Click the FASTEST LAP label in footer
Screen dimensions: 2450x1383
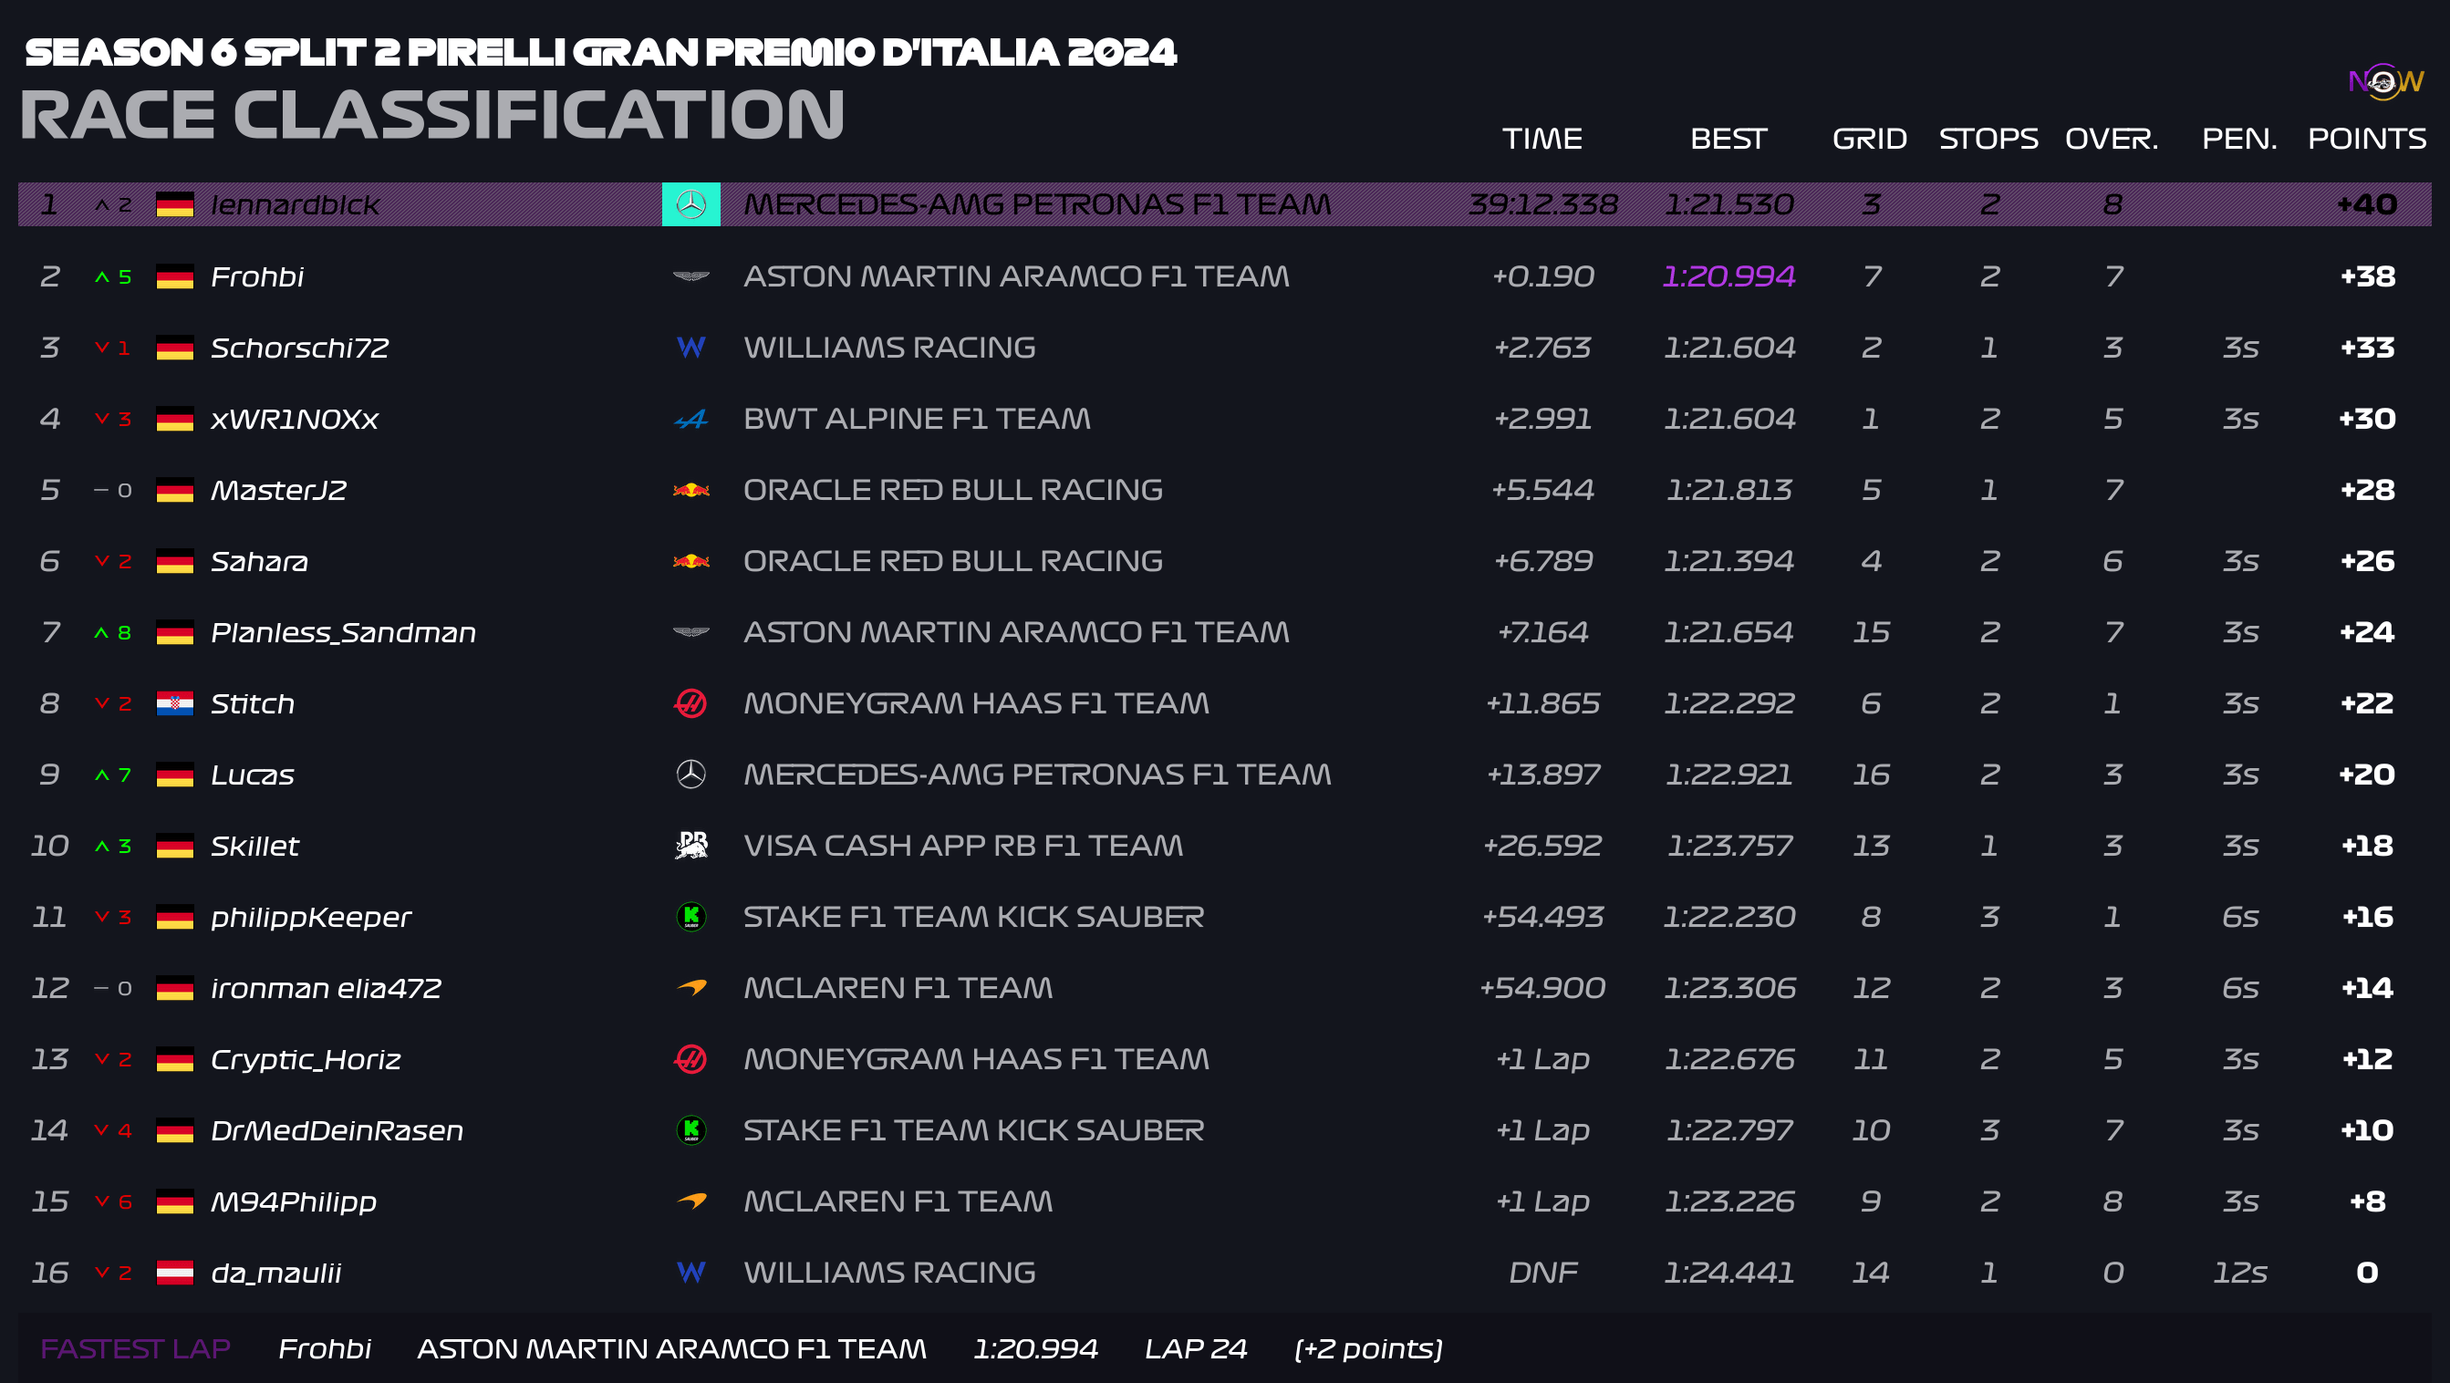pyautogui.click(x=135, y=1348)
